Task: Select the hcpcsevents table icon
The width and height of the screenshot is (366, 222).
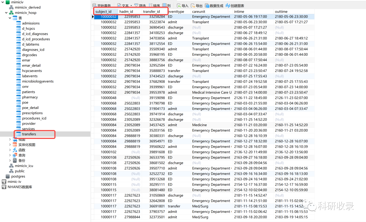Action: [18, 71]
